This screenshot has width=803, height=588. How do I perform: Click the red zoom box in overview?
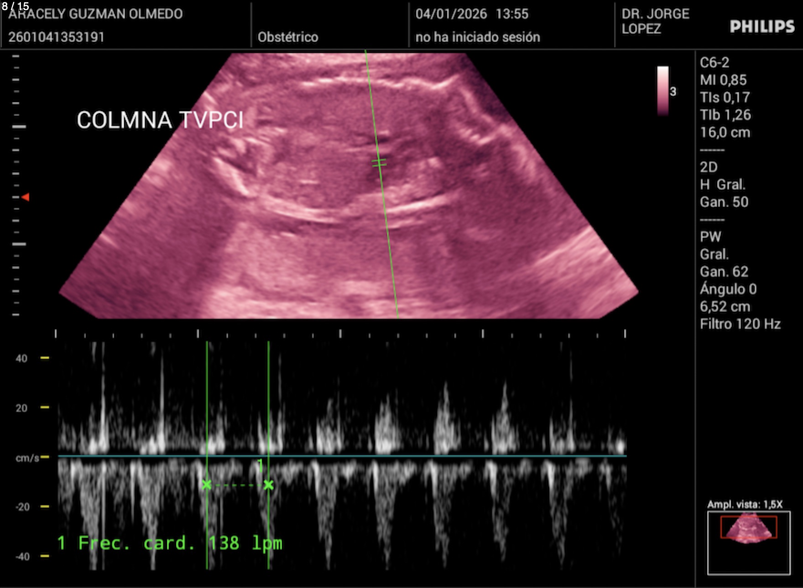pos(748,527)
